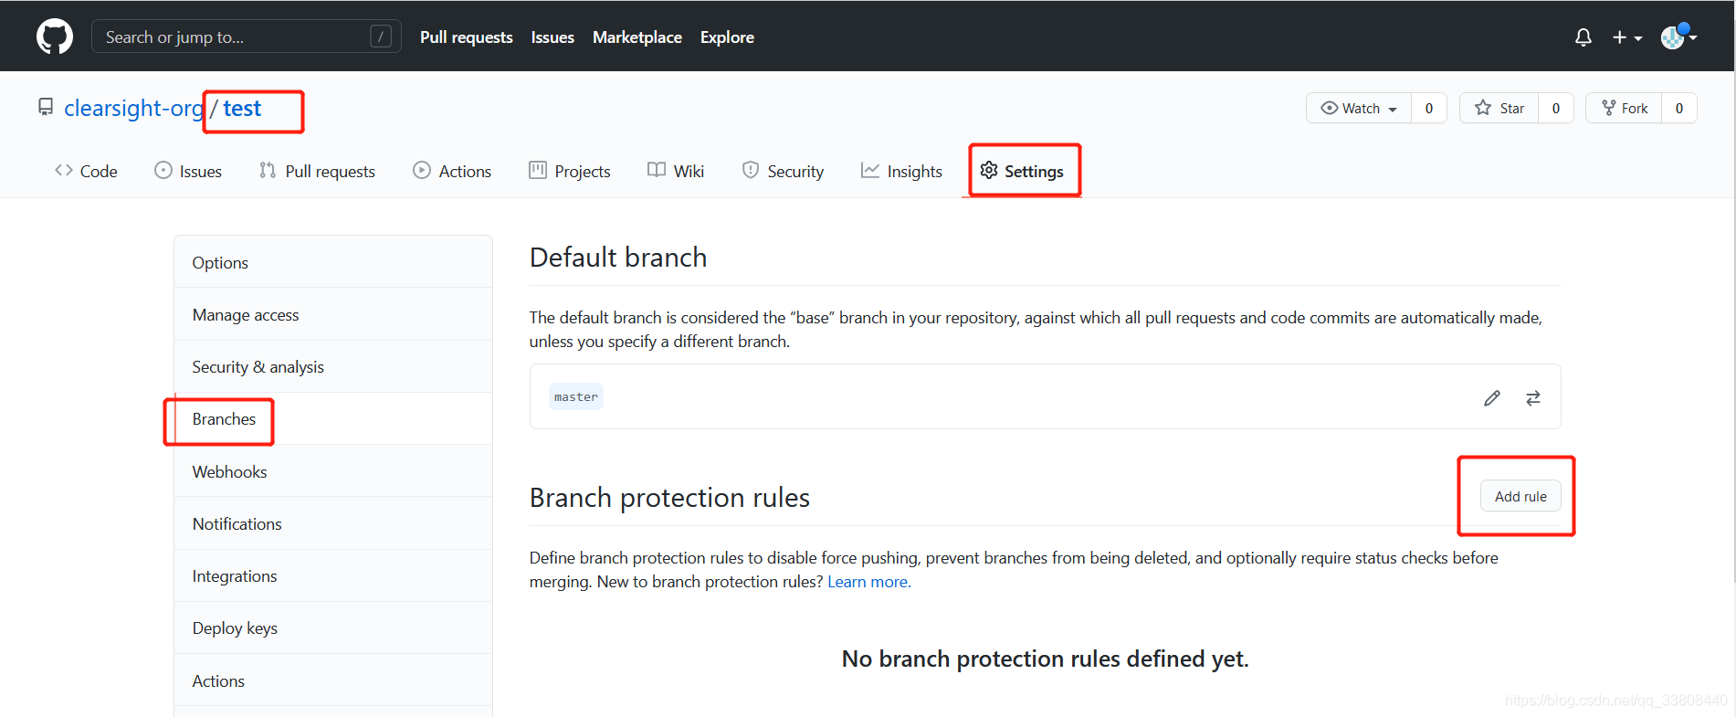The image size is (1736, 717).
Task: Click the repository book icon
Action: point(46,108)
